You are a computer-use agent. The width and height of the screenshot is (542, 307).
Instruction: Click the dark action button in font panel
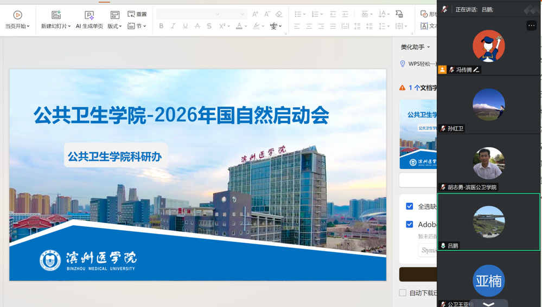tap(418, 274)
